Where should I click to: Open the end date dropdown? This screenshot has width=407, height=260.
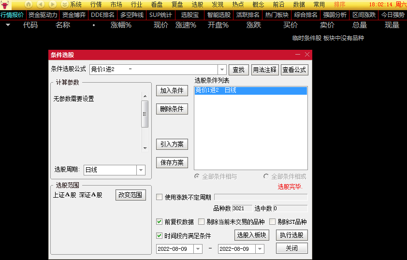(260, 249)
